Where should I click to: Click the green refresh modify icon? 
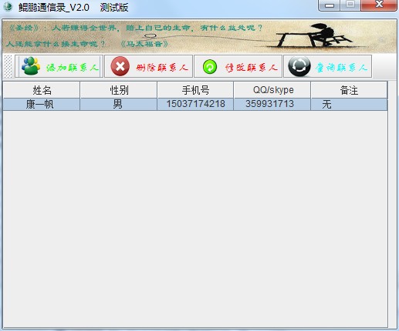[210, 67]
